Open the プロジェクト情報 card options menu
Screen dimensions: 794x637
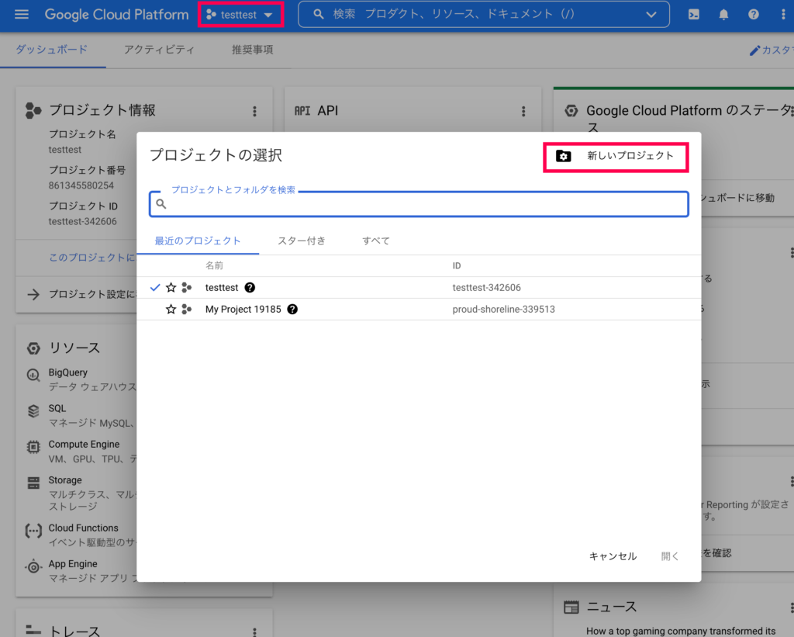point(254,112)
